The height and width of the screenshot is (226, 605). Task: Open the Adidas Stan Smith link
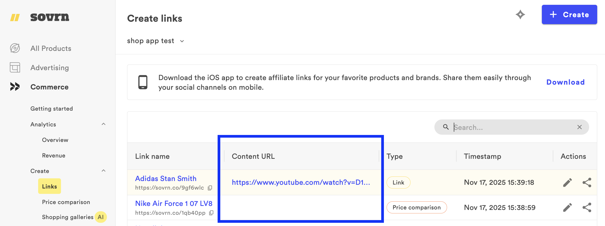pyautogui.click(x=165, y=178)
